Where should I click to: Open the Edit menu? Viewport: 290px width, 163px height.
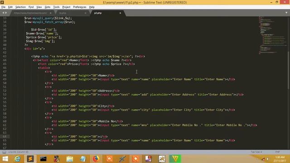coord(10,7)
